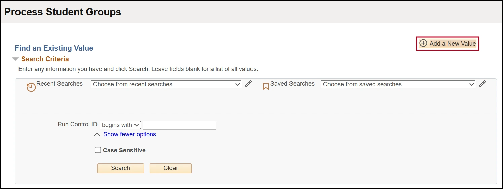
Task: Collapse the Search Criteria section triangle
Action: [x=15, y=59]
